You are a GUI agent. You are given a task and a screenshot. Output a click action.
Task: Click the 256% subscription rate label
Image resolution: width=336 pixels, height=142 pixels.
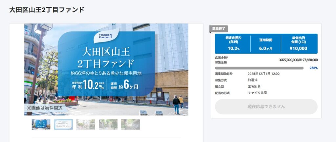point(313,68)
